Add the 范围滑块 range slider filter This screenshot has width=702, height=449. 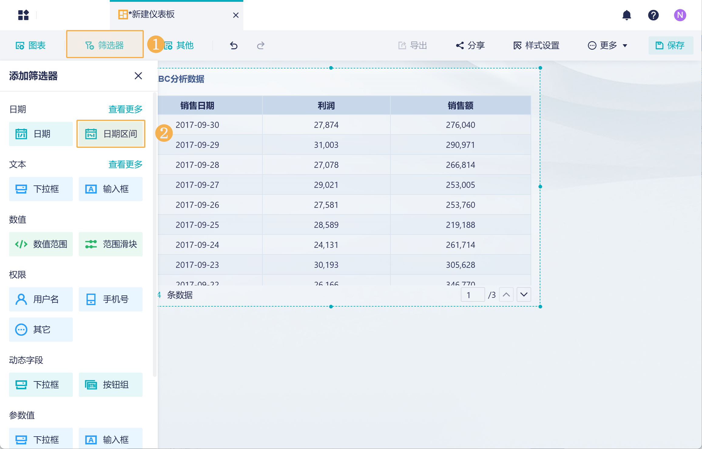coord(111,244)
